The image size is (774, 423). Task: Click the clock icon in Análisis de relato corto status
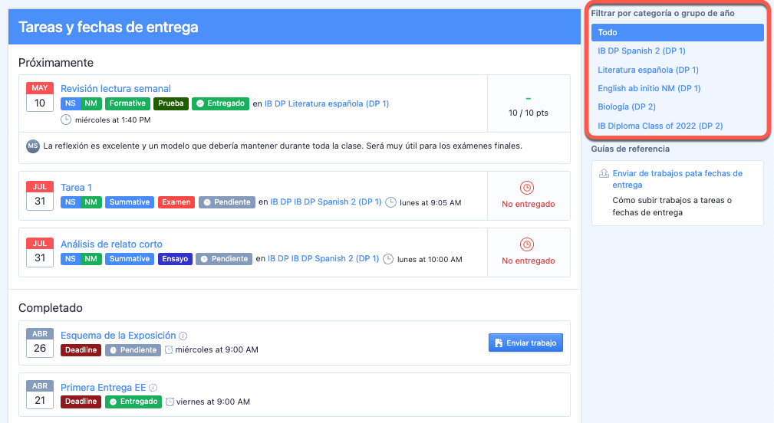click(x=527, y=244)
